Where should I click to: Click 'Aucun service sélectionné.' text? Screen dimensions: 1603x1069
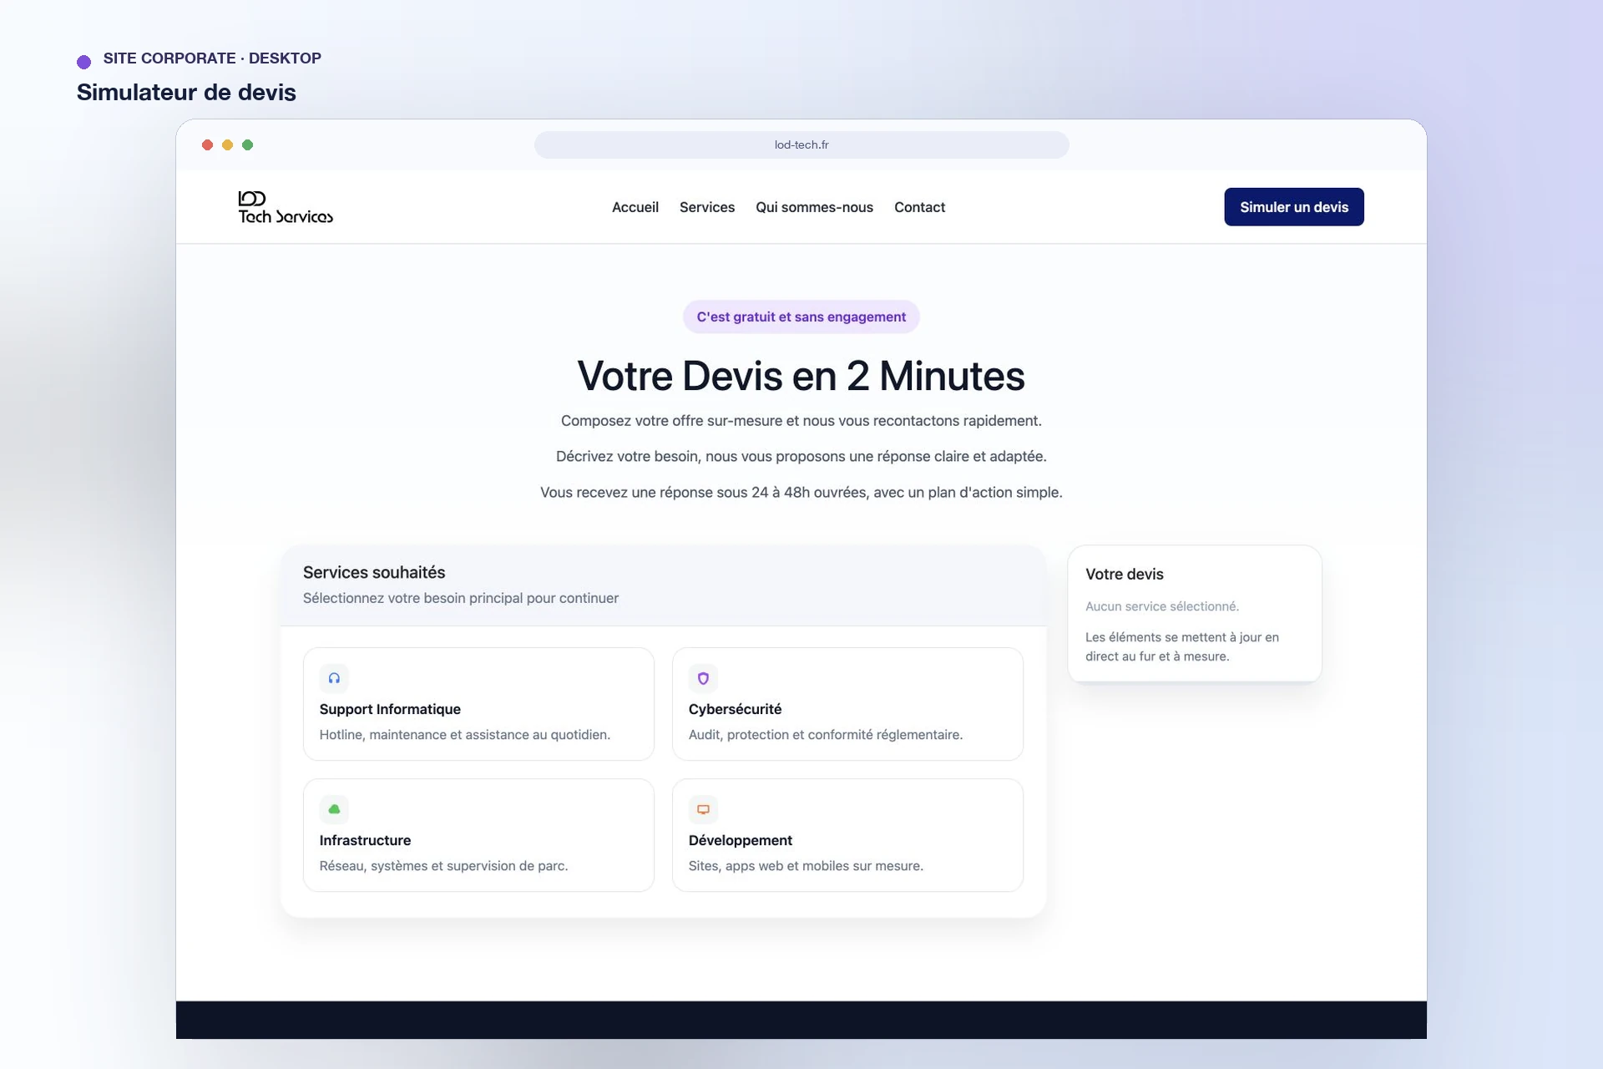(x=1162, y=606)
